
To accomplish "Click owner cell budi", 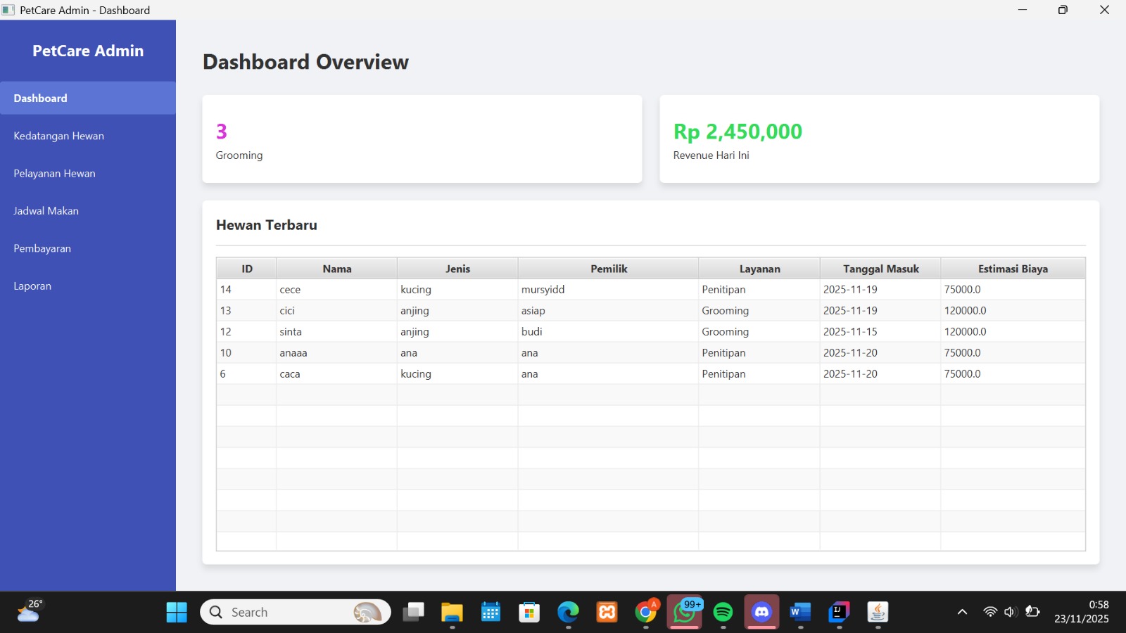I will click(x=609, y=332).
